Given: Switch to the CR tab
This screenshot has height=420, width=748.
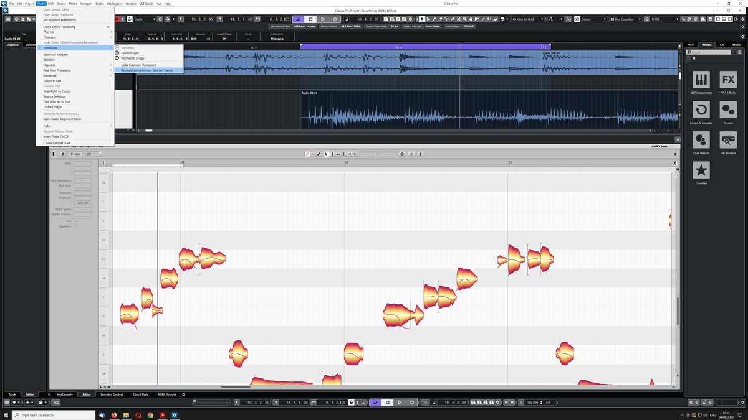Looking at the screenshot, I should [722, 45].
